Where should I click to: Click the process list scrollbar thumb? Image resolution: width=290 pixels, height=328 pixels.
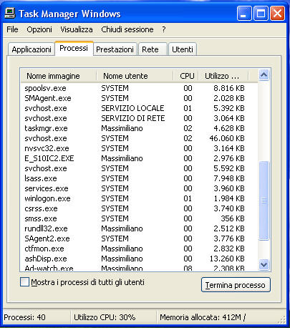click(x=264, y=201)
